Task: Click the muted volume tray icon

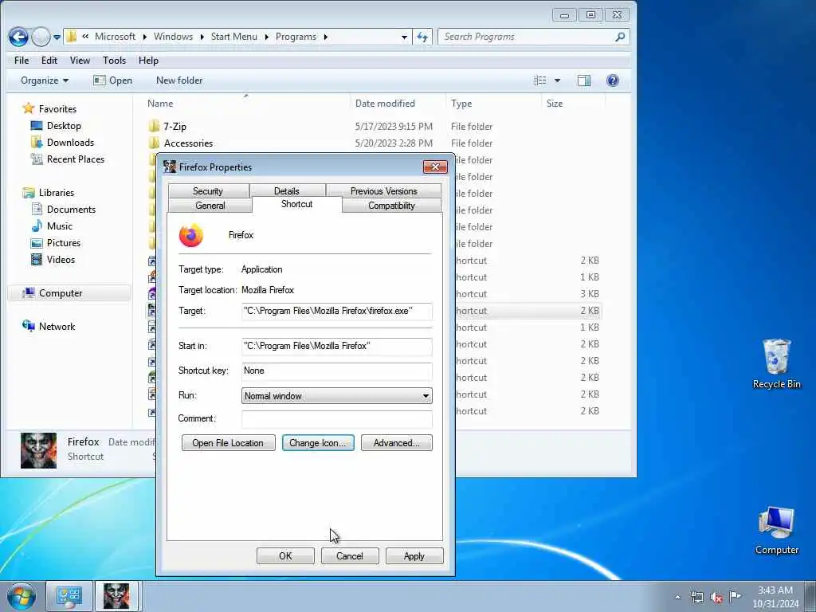Action: (x=716, y=597)
